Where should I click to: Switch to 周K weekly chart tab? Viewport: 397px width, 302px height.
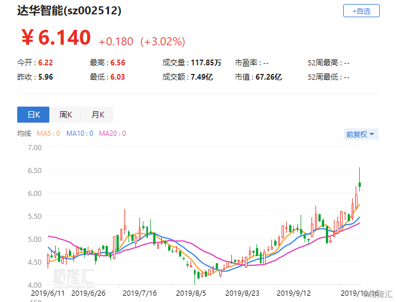[65, 115]
